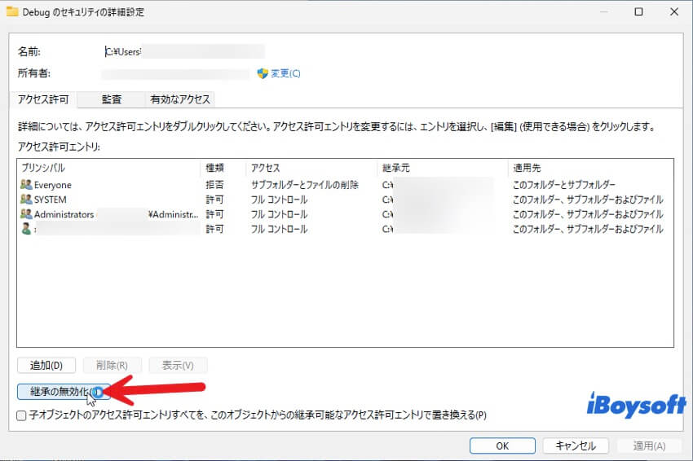Maximize the Debug security settings window
Image resolution: width=693 pixels, height=461 pixels.
[638, 12]
